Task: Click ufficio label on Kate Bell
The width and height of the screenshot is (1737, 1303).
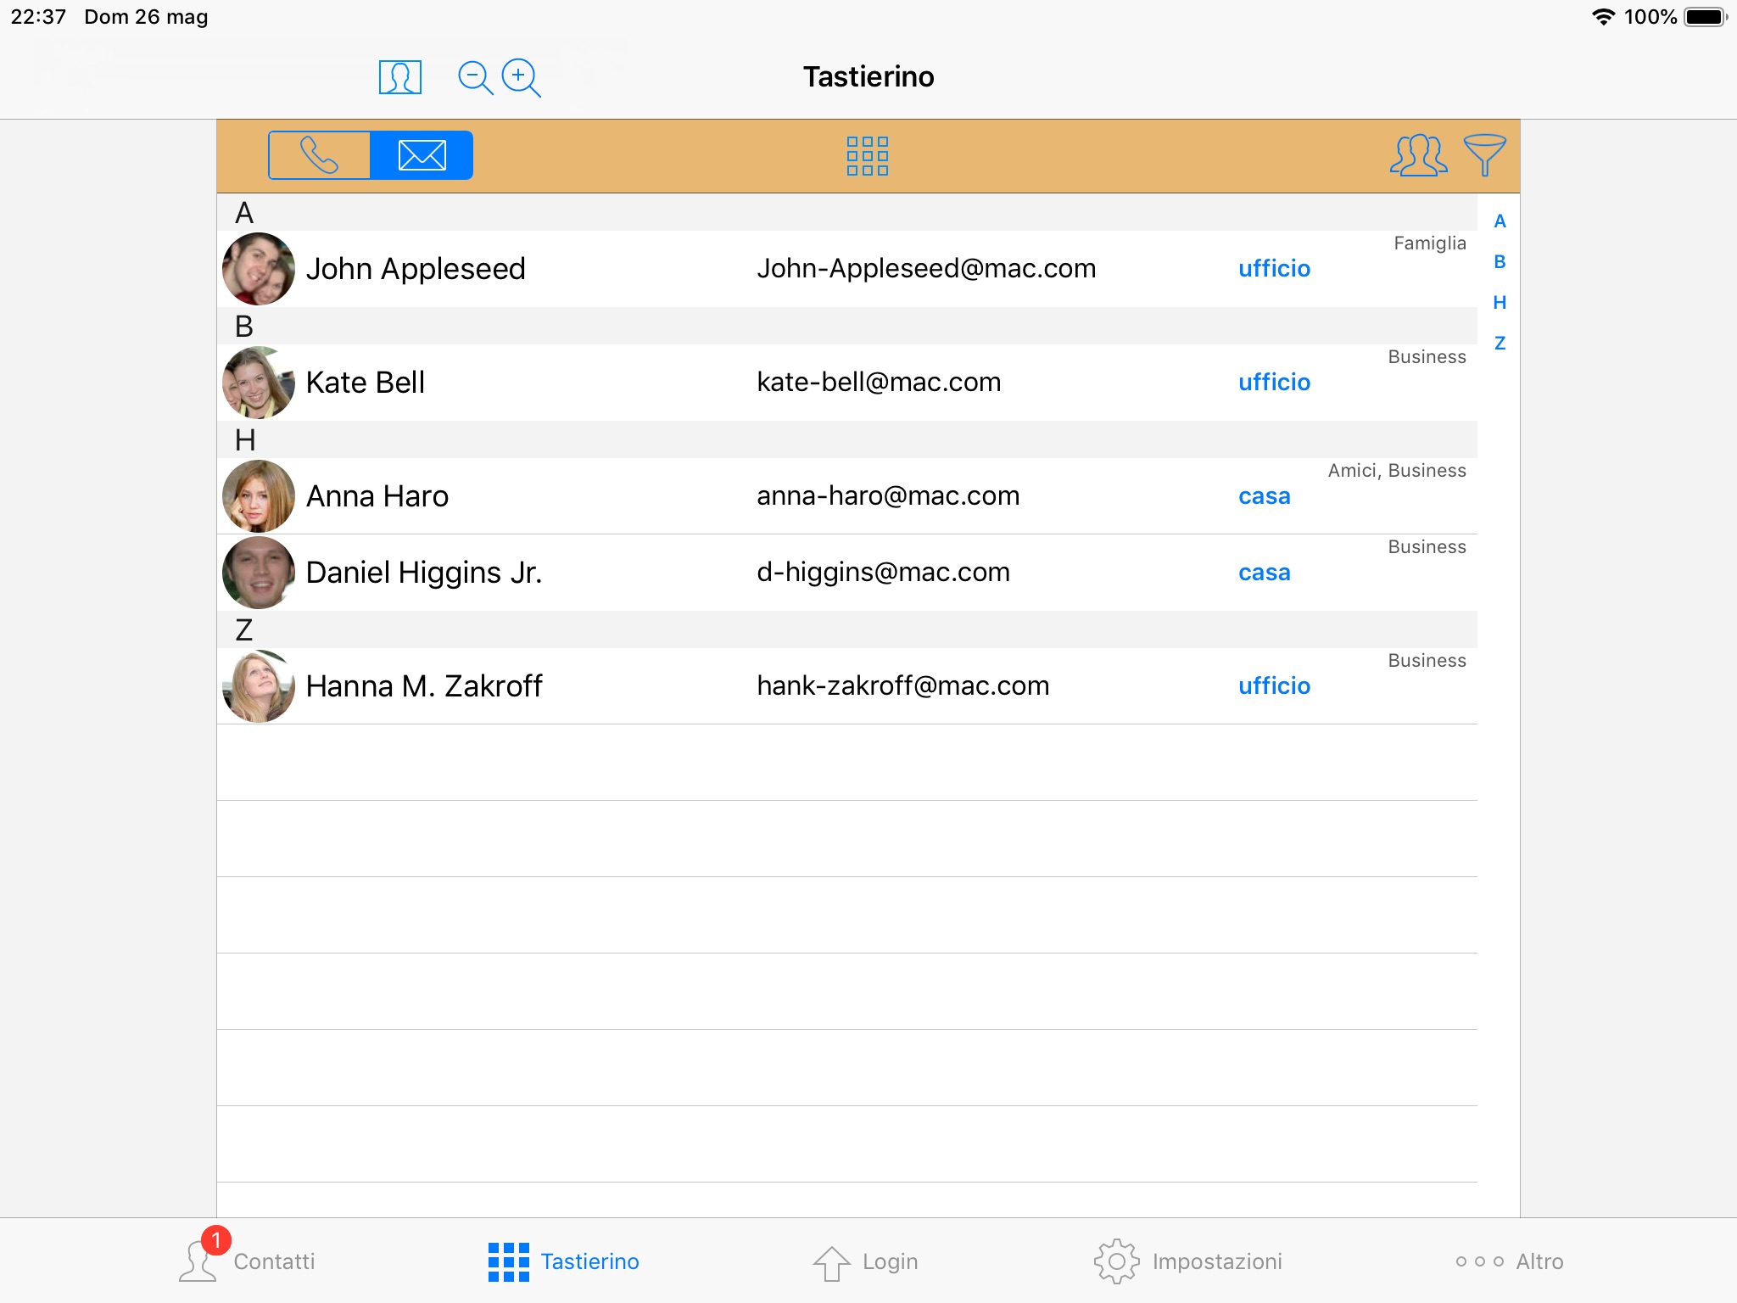Action: (x=1272, y=382)
